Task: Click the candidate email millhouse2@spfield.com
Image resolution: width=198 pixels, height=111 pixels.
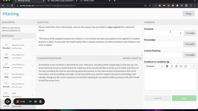Action: pyautogui.click(x=11, y=31)
